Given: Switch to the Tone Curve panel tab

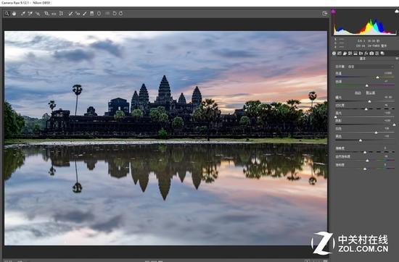Looking at the screenshot, I should 340,54.
